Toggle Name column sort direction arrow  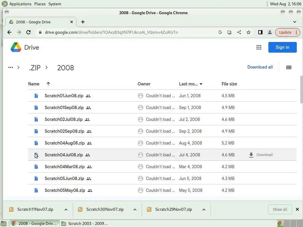click(x=48, y=84)
